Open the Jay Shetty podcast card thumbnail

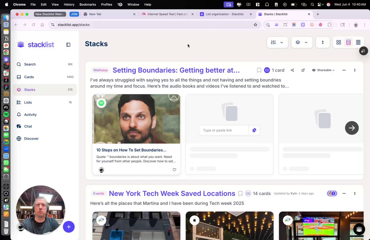pyautogui.click(x=136, y=119)
